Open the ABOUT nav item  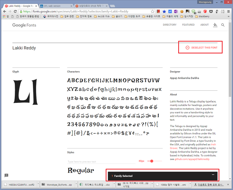point(204,25)
